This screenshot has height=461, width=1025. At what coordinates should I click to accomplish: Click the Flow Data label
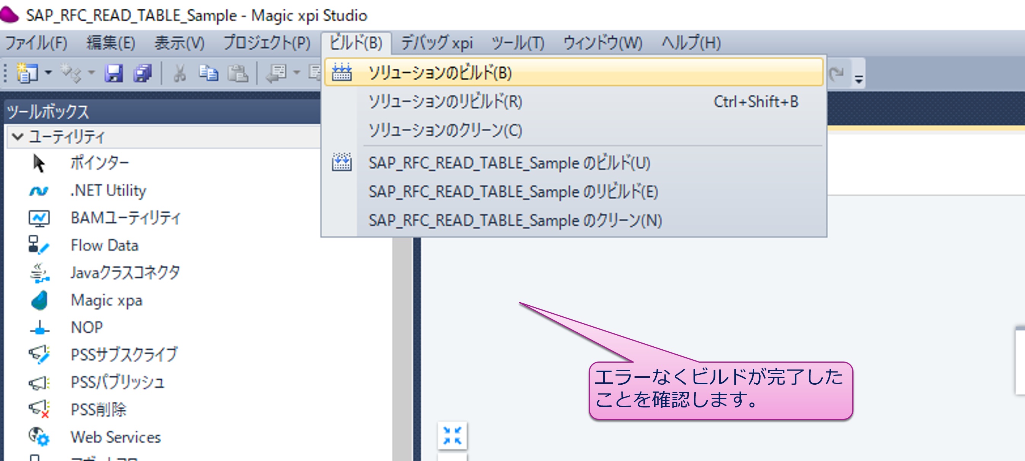coord(105,245)
